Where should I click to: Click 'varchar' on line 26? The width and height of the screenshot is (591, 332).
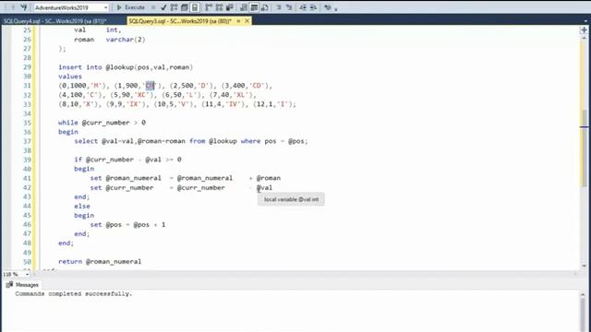120,39
